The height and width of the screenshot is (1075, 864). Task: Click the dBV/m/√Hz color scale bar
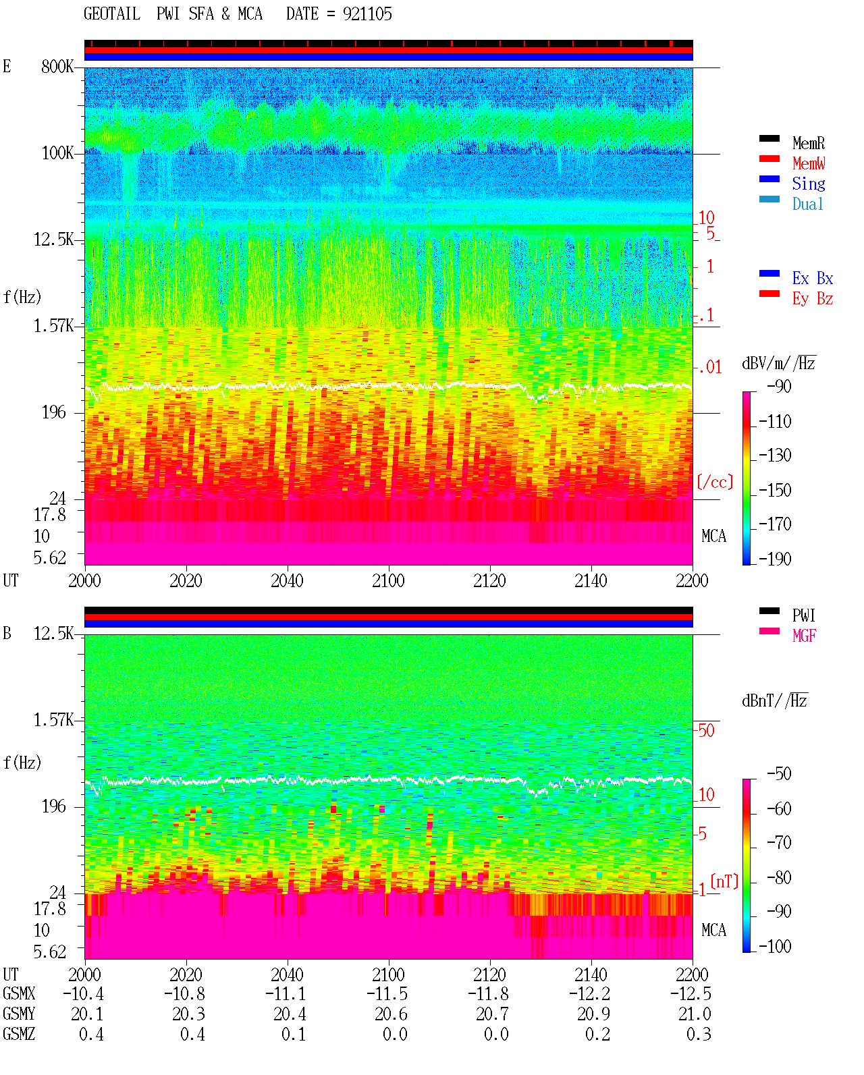pos(746,478)
